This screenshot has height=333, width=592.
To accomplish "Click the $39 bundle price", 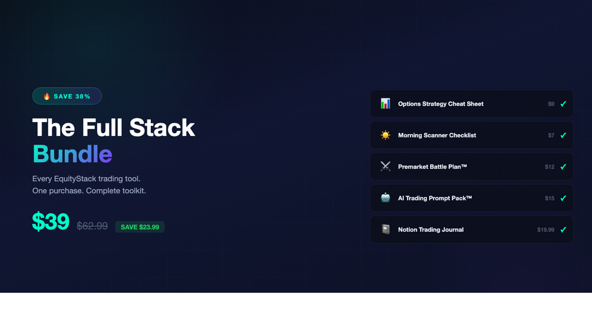I will click(51, 221).
